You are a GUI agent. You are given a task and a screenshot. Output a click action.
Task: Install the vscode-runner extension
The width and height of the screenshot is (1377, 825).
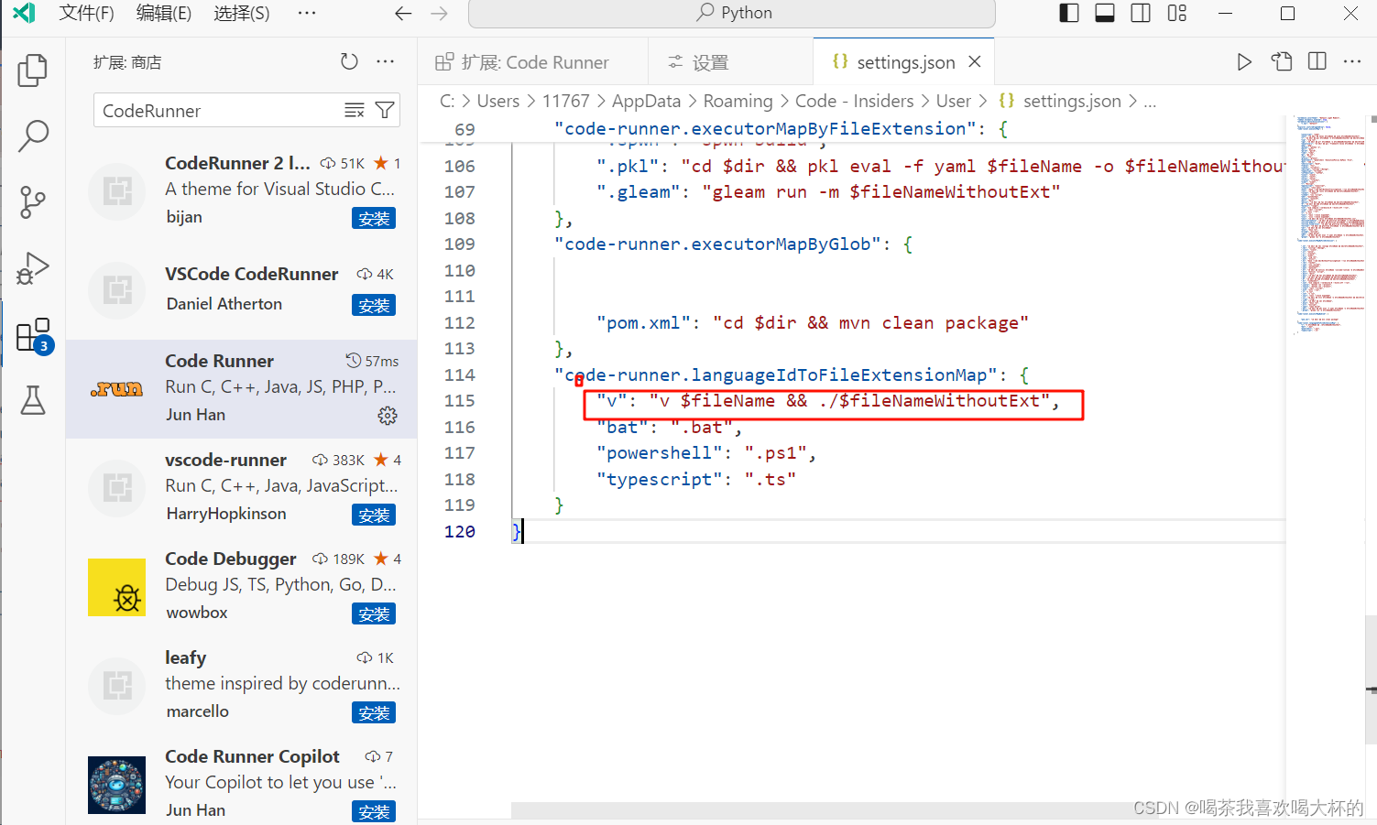[373, 515]
